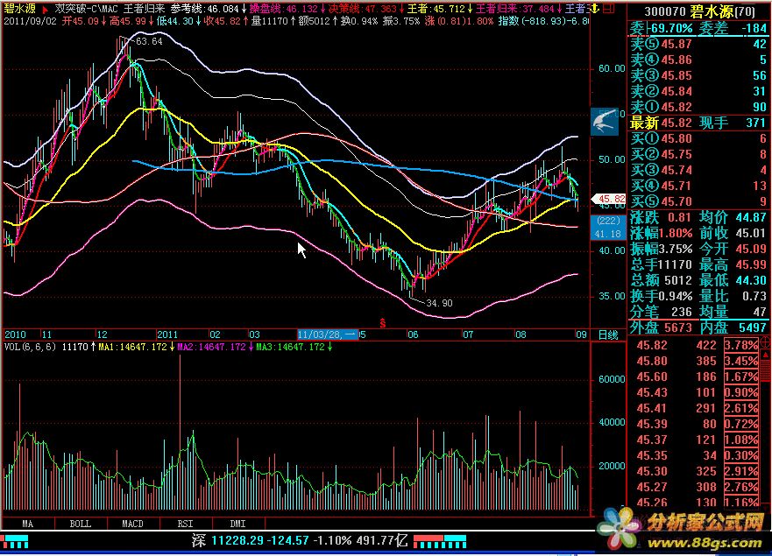Viewport: 772px width, 556px height.
Task: Switch to the DMI indicator tab
Action: click(x=238, y=524)
